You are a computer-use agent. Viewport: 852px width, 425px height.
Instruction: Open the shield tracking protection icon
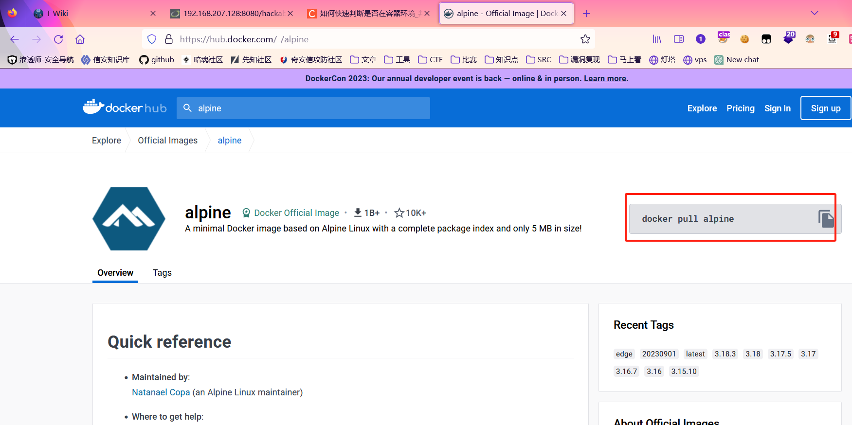click(152, 39)
